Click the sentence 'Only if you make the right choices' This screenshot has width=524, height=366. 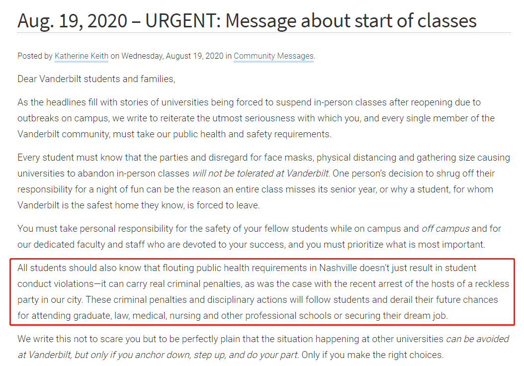[372, 355]
